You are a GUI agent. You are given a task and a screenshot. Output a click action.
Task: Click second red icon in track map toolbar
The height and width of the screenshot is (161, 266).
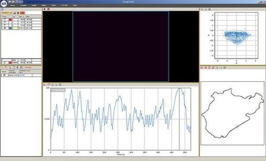click(x=205, y=67)
